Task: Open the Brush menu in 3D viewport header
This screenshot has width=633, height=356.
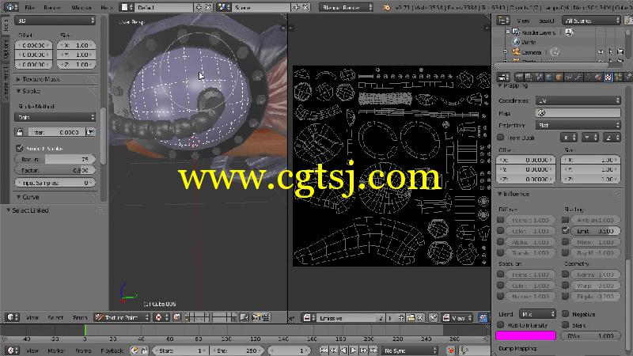Action: [80, 318]
